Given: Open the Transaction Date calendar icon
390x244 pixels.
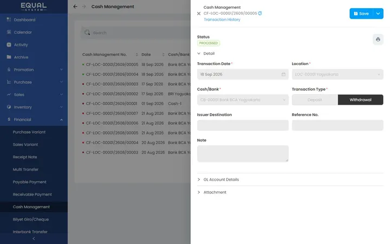Looking at the screenshot, I should tap(283, 74).
